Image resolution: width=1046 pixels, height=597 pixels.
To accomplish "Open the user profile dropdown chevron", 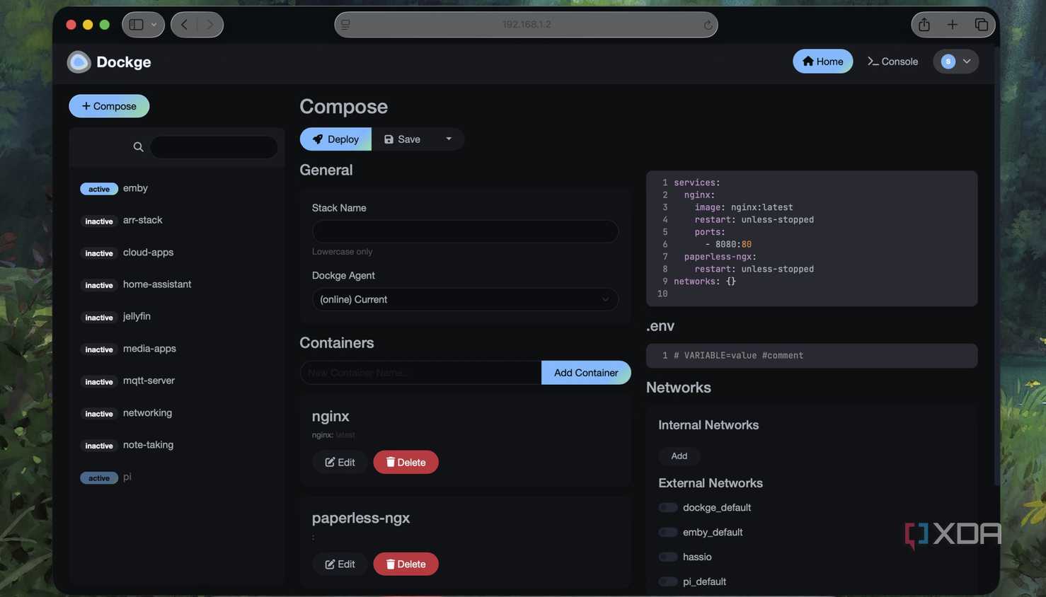I will pyautogui.click(x=967, y=62).
